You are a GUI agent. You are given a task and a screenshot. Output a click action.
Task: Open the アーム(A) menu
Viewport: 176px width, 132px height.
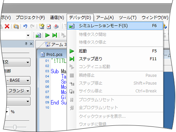(x=105, y=18)
